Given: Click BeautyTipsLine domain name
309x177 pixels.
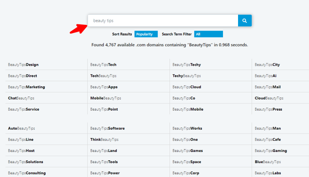Looking at the screenshot, I should (21, 139).
